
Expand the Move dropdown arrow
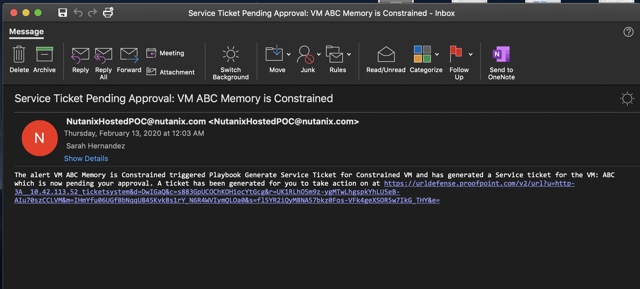coord(289,54)
